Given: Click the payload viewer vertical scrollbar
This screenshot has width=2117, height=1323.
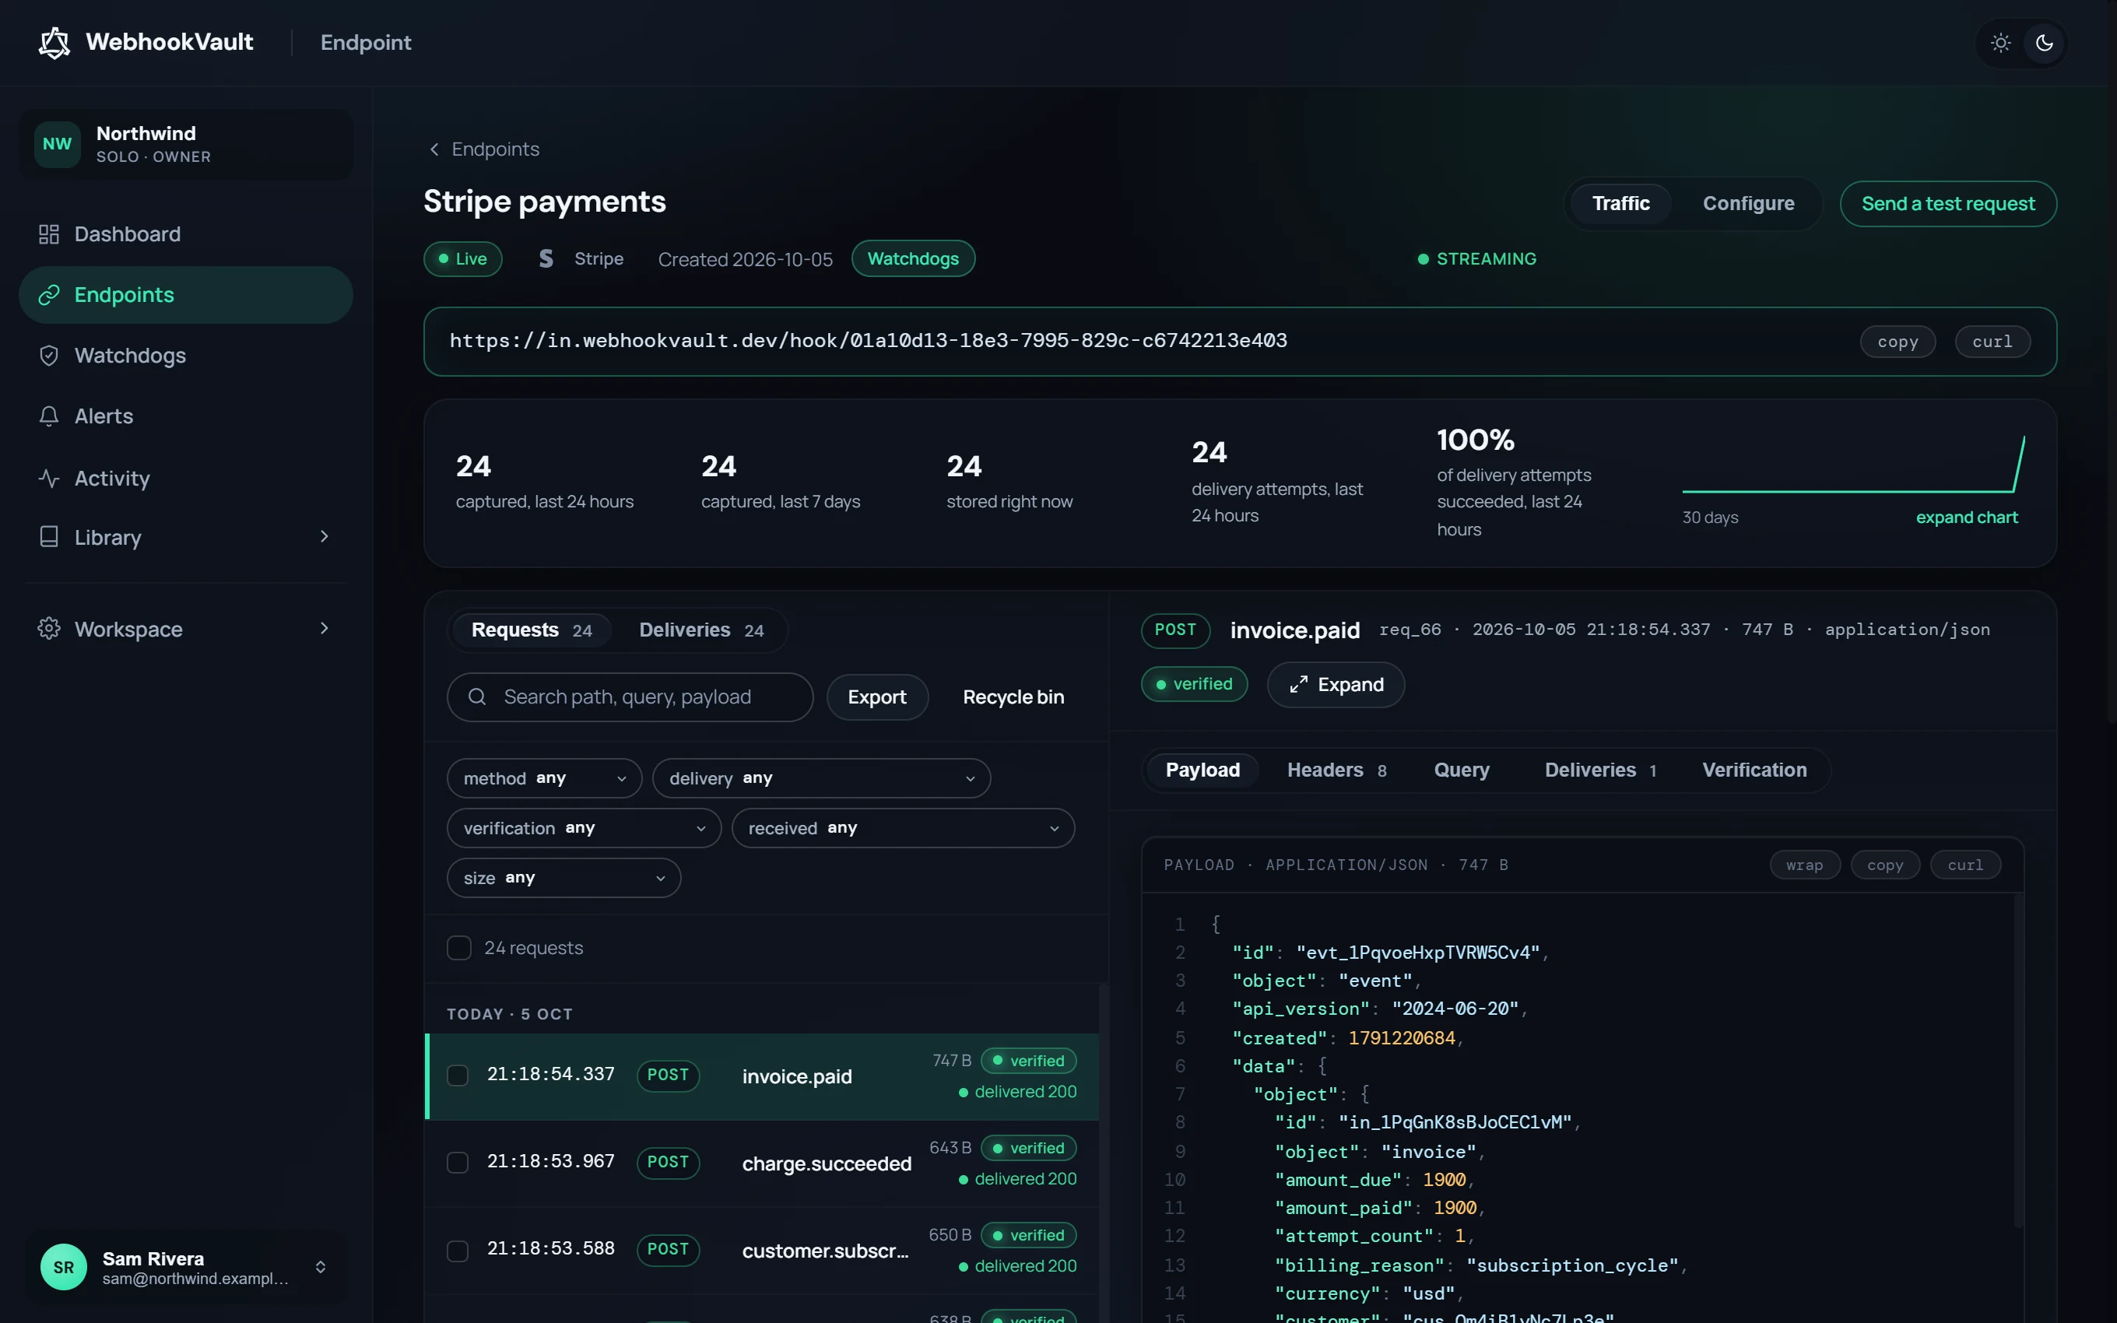Looking at the screenshot, I should point(2017,1061).
